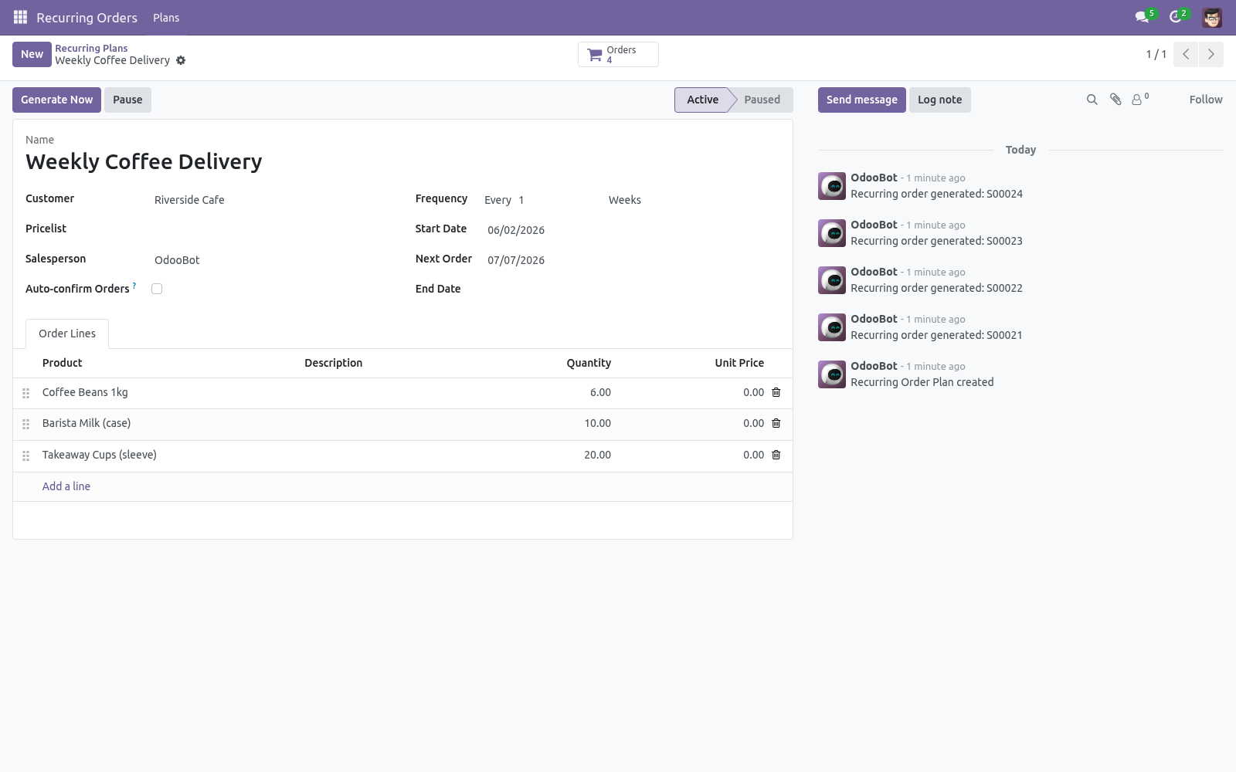The width and height of the screenshot is (1236, 772).
Task: Click the Recurring Orders app title
Action: click(87, 17)
